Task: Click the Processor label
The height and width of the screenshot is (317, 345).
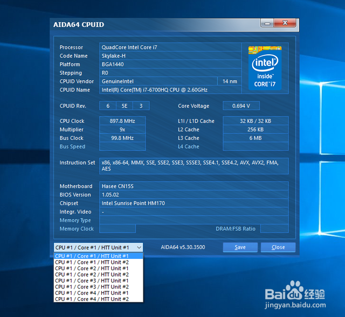Action: [x=71, y=47]
